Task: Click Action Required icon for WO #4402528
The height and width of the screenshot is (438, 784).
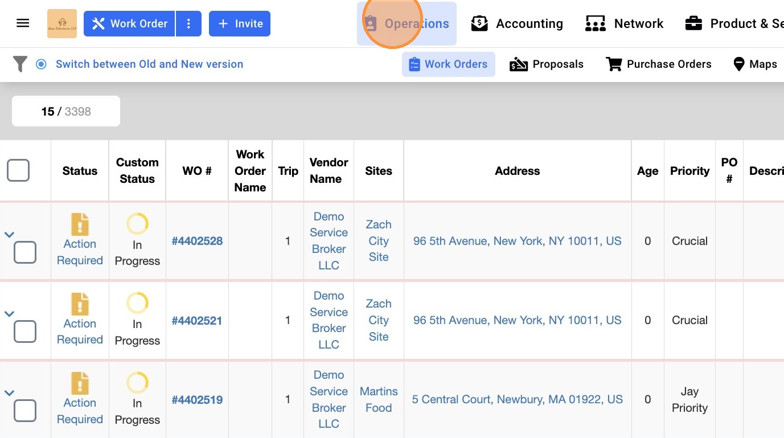Action: (x=80, y=224)
